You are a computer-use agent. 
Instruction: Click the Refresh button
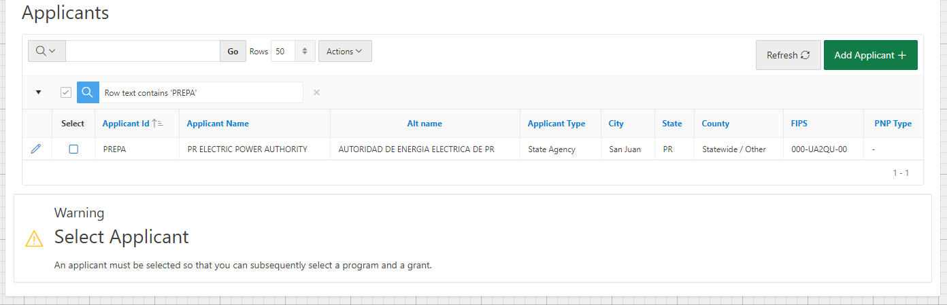pyautogui.click(x=788, y=55)
